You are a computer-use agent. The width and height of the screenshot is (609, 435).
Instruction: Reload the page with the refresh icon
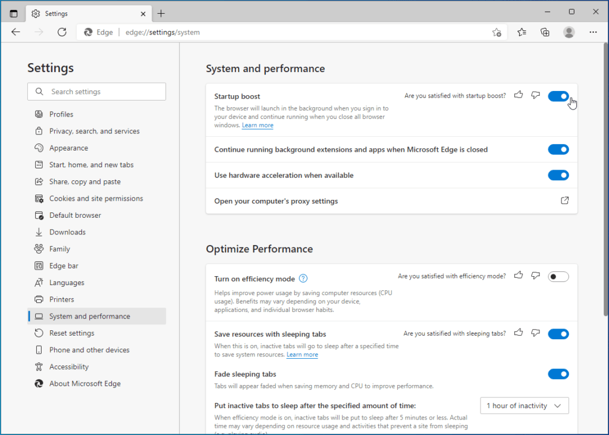pyautogui.click(x=62, y=32)
